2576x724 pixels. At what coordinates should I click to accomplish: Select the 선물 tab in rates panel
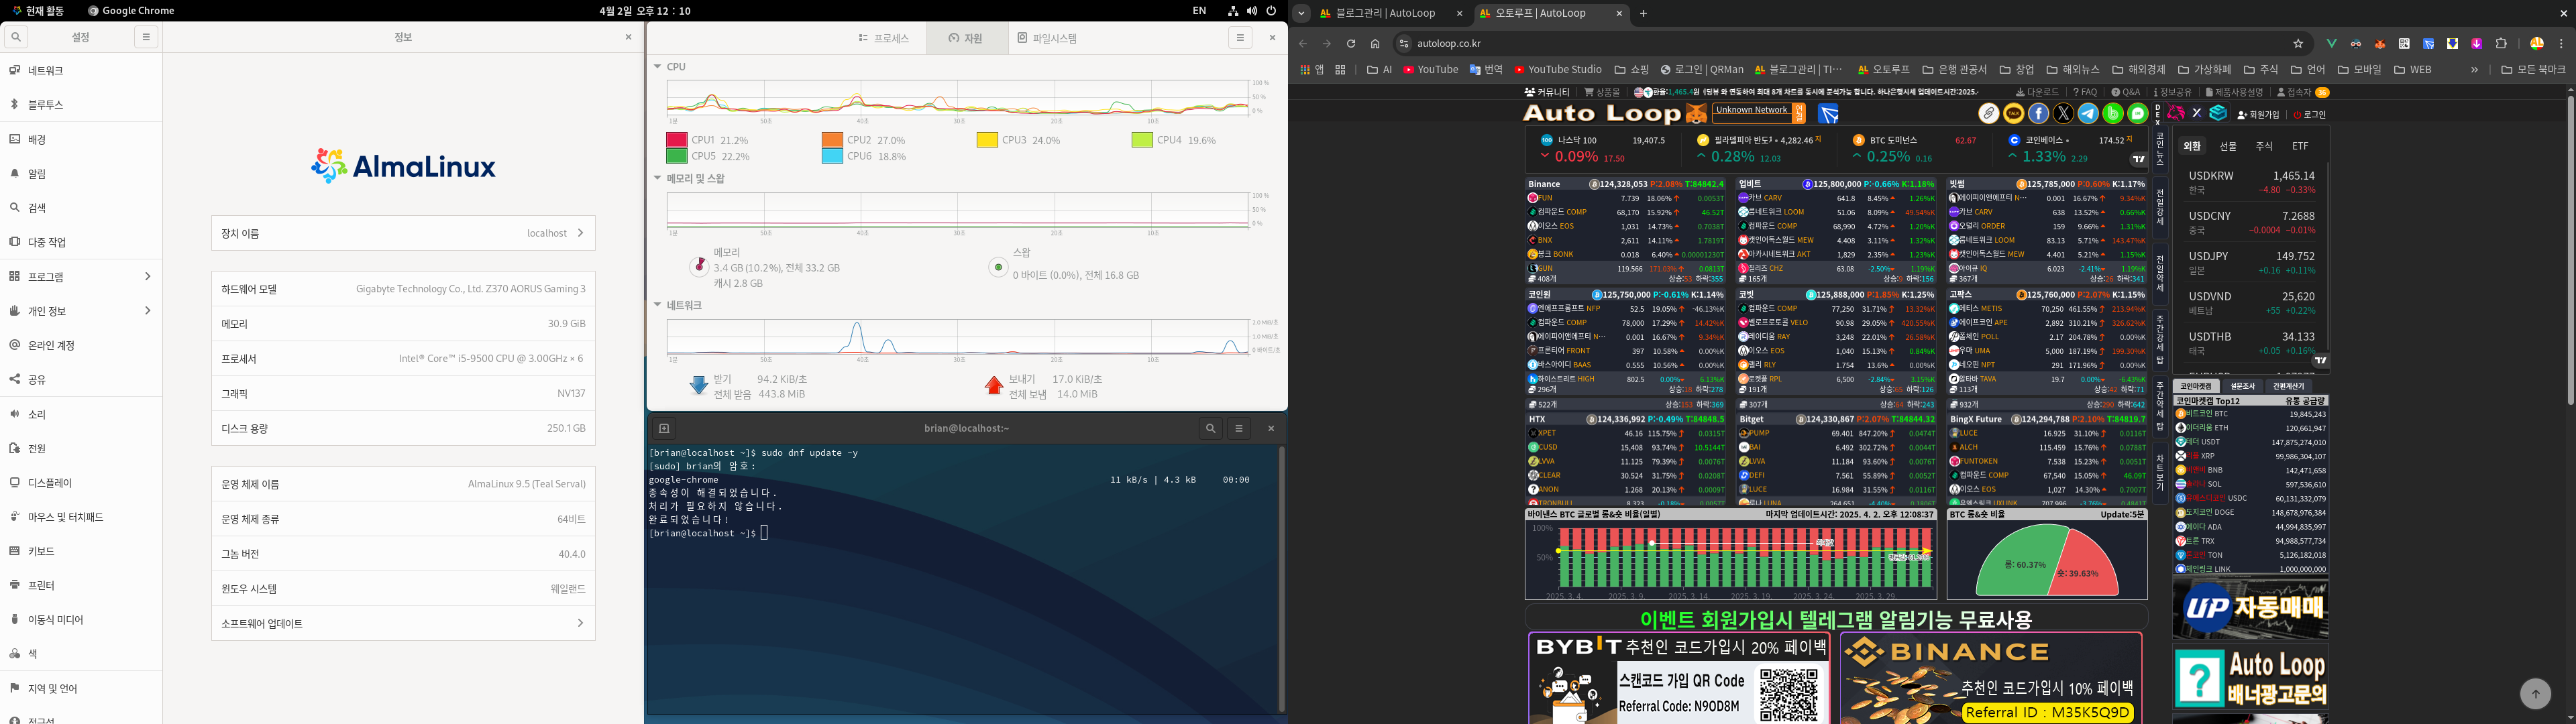pyautogui.click(x=2228, y=146)
